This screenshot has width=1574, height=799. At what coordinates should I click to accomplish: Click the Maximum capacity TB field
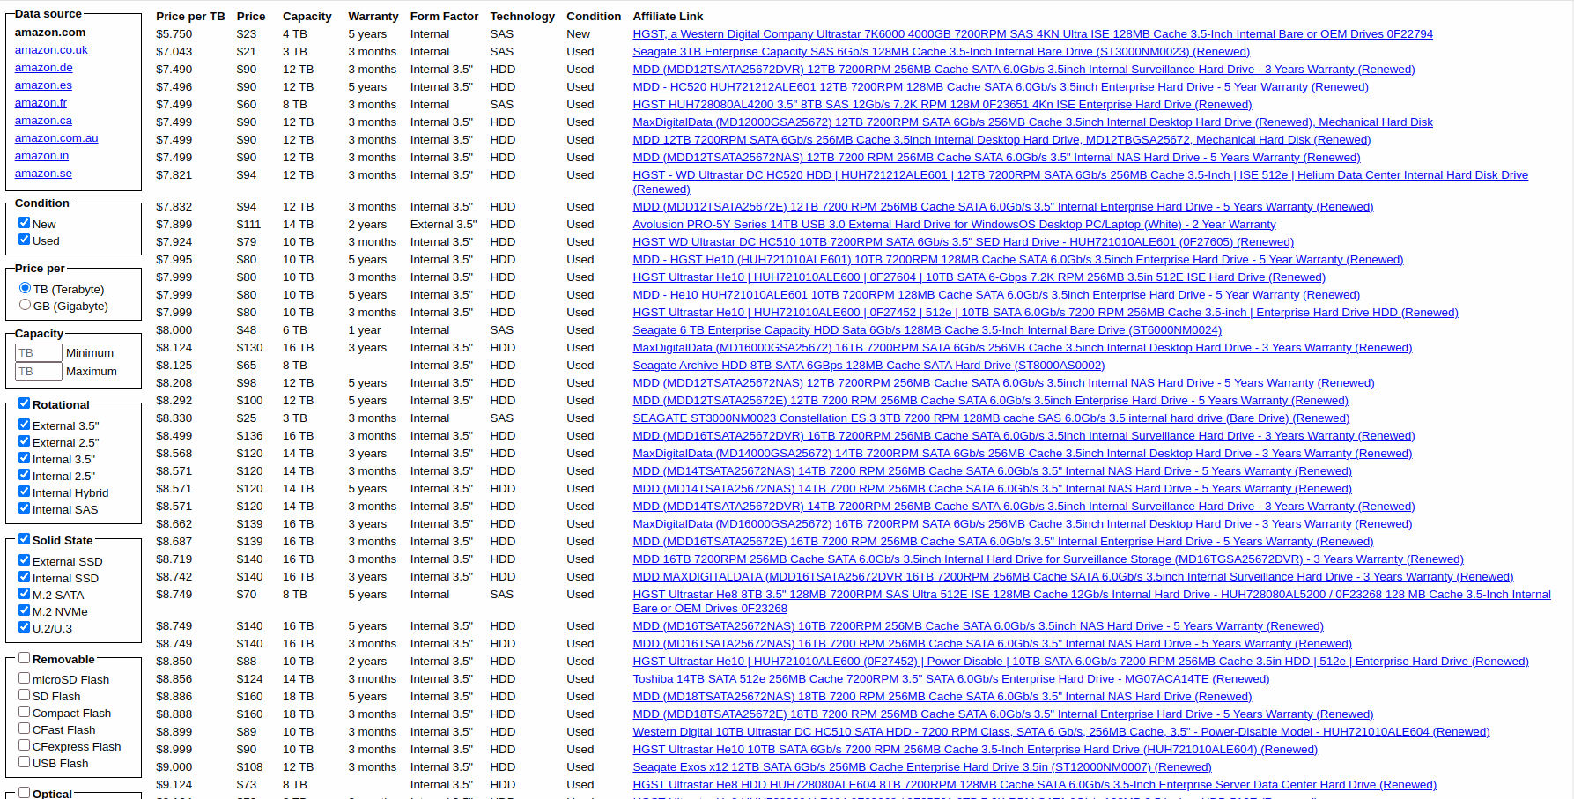click(x=39, y=371)
